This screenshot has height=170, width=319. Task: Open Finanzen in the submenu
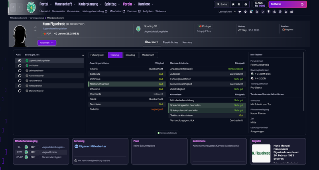point(134,12)
